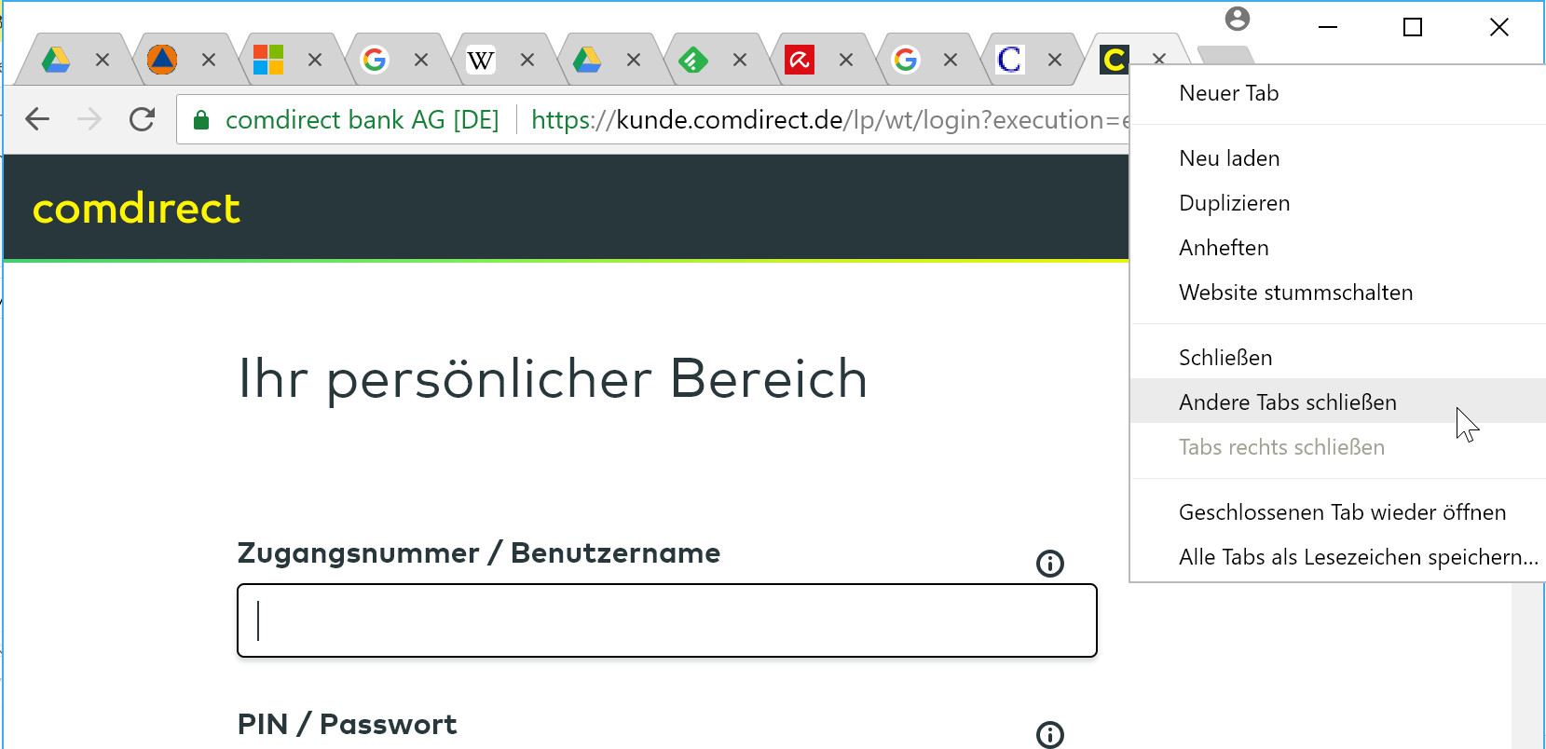Focus the Zugangsnummer / Benutzername field
This screenshot has height=749, width=1546.
[x=667, y=620]
